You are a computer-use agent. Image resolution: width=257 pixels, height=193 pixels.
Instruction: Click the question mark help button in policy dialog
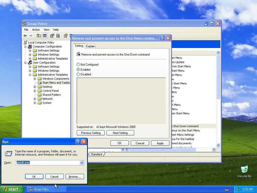coord(162,38)
